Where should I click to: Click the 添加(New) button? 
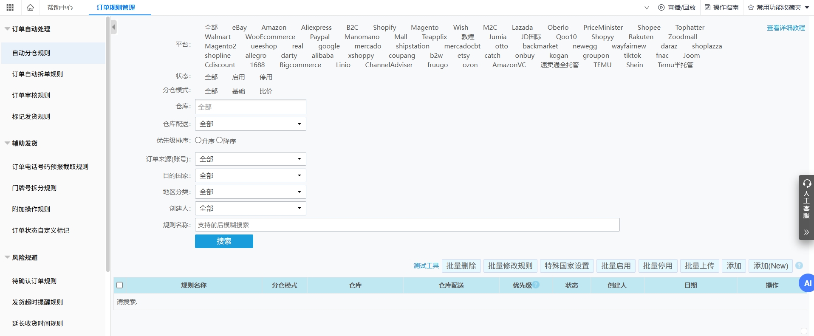click(x=771, y=266)
